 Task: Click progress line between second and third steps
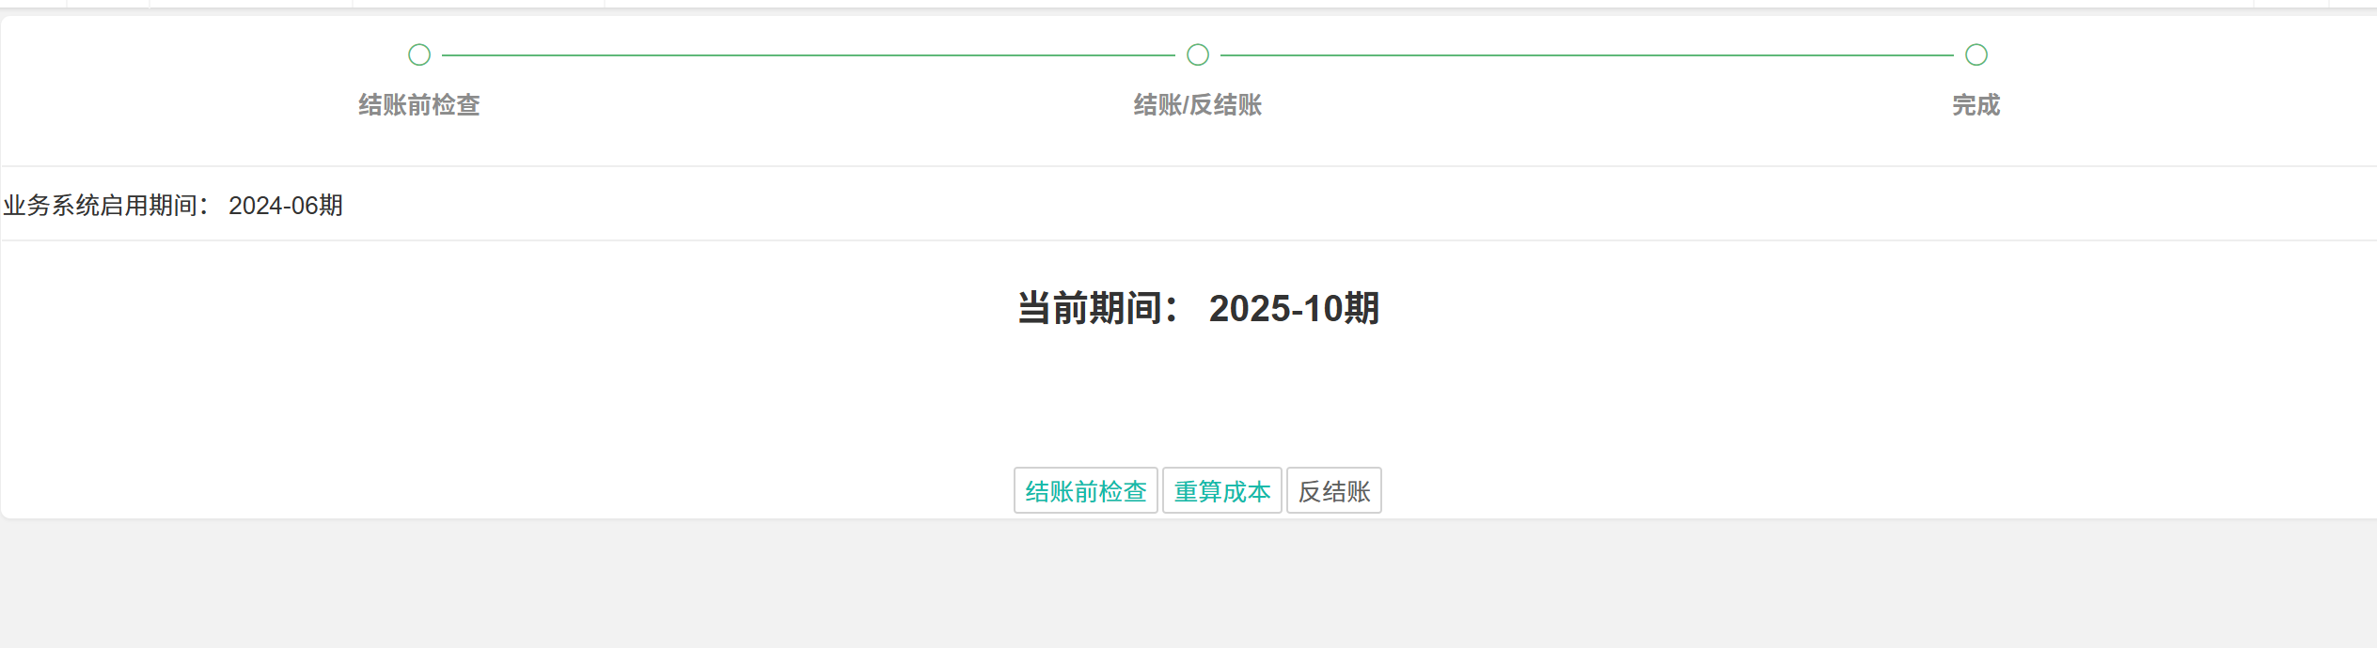coord(1587,55)
